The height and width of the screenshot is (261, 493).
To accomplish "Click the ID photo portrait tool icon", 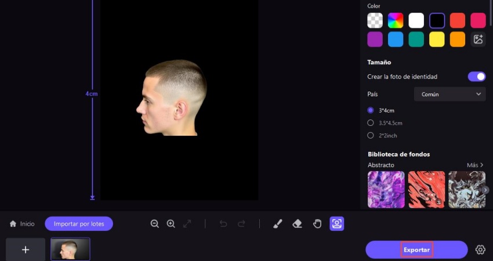I will [x=337, y=224].
